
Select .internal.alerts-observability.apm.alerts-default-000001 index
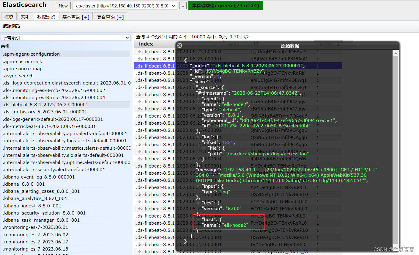[66, 133]
